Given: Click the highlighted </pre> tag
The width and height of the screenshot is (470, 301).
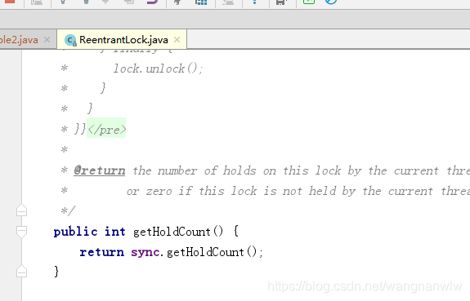Looking at the screenshot, I should tap(106, 130).
